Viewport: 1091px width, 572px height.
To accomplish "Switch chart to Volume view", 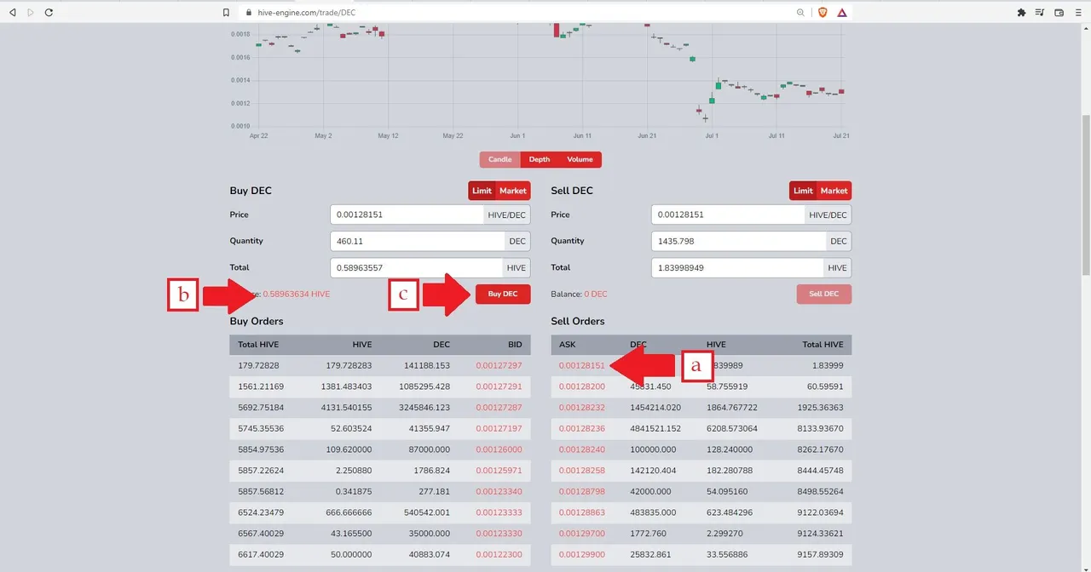I will pyautogui.click(x=580, y=159).
